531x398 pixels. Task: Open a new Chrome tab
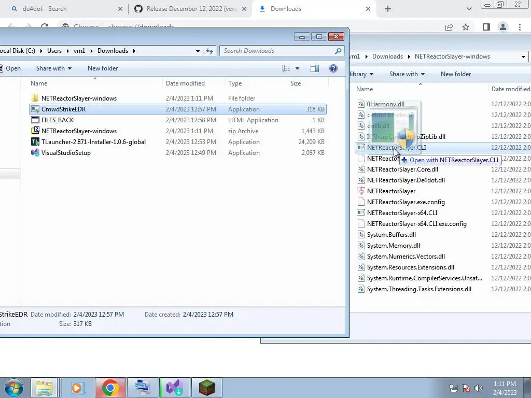tap(388, 9)
